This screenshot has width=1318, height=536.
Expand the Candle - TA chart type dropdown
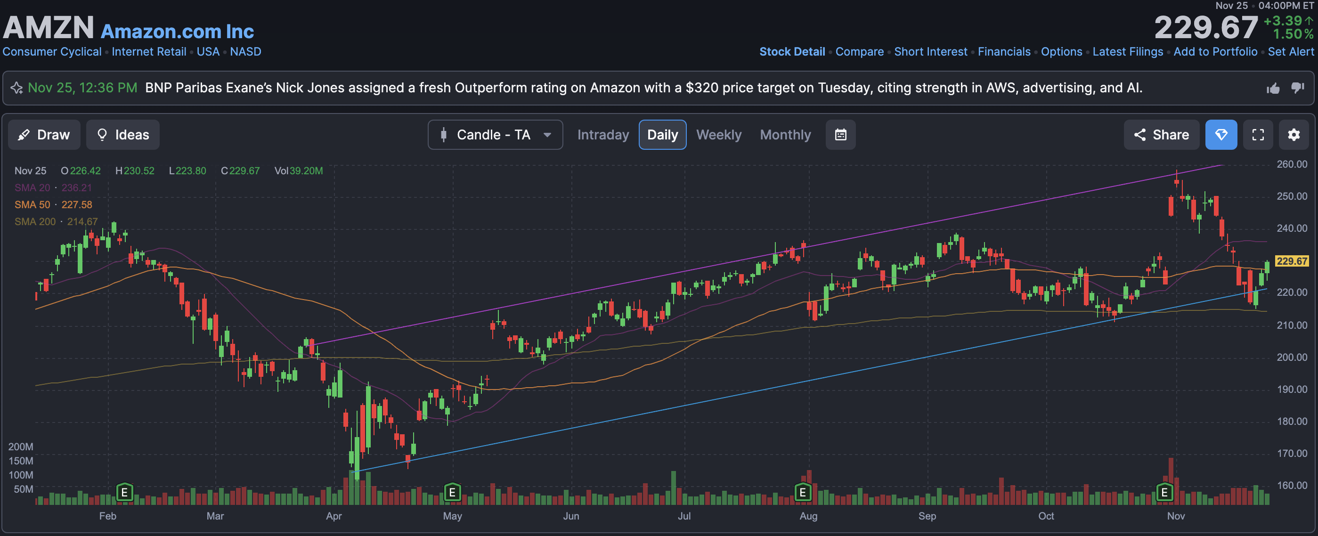coord(495,135)
